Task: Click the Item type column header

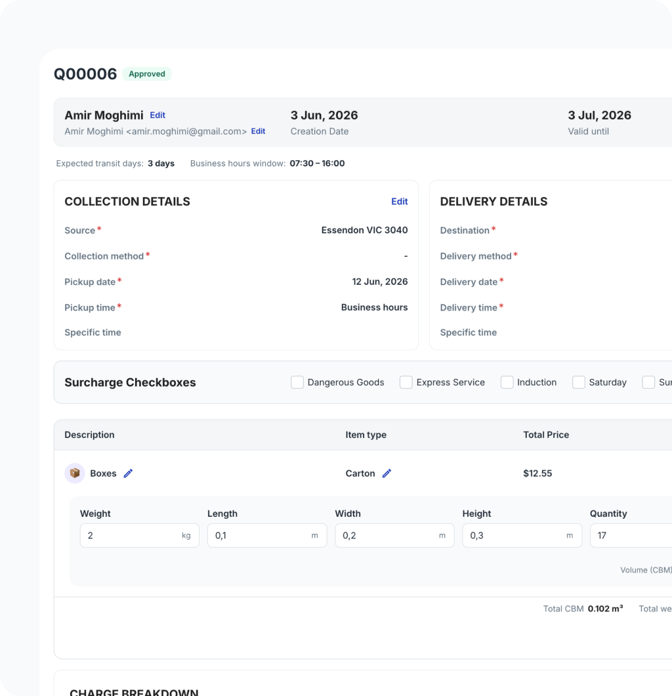Action: pyautogui.click(x=366, y=435)
